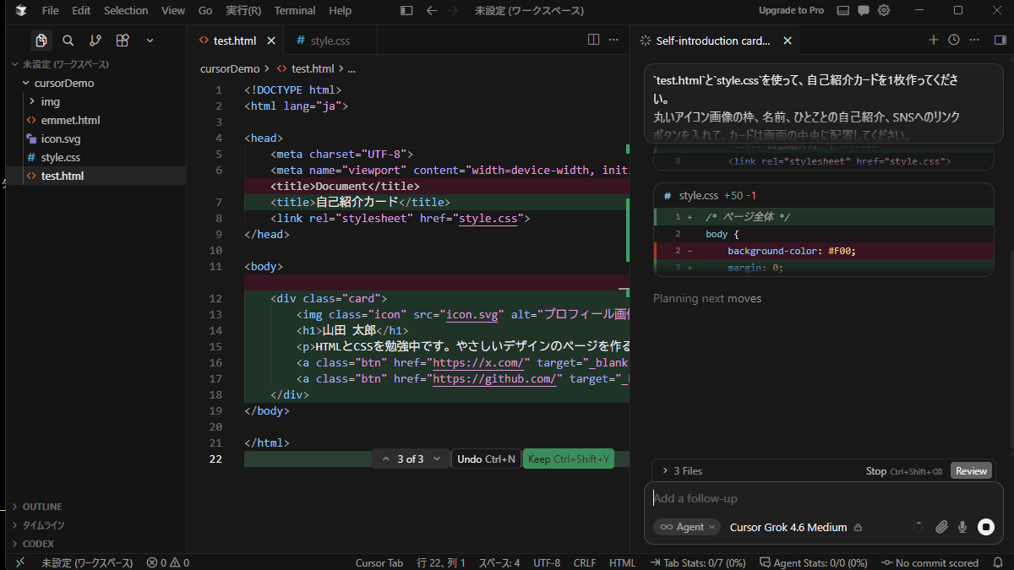Image resolution: width=1014 pixels, height=570 pixels.
Task: Open chat history clock icon
Action: pos(954,40)
